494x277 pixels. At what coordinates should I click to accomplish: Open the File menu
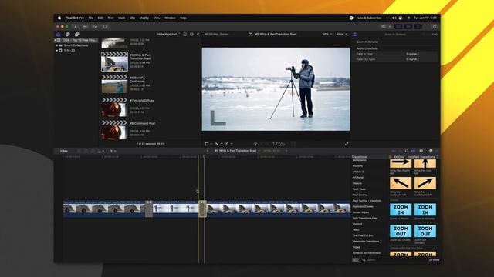click(91, 18)
